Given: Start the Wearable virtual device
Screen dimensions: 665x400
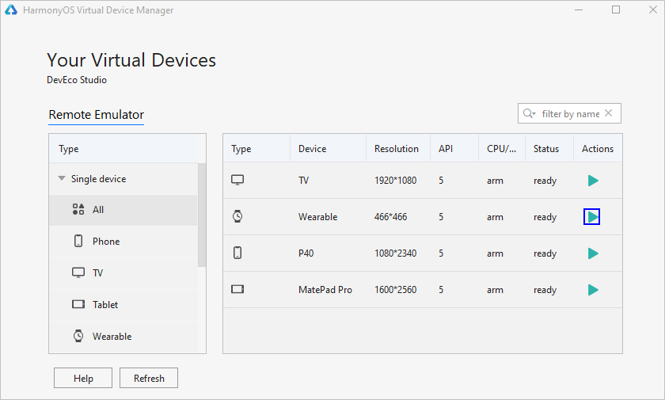Looking at the screenshot, I should tap(592, 216).
